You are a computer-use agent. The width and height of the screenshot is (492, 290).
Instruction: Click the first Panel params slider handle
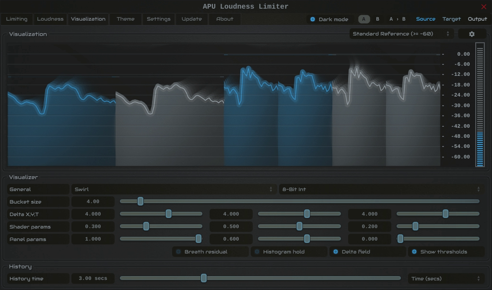tap(199, 239)
